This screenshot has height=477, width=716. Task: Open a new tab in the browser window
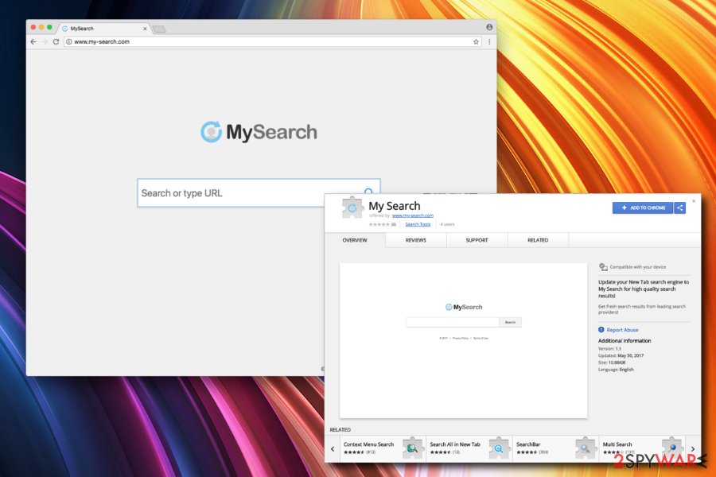pos(159,29)
